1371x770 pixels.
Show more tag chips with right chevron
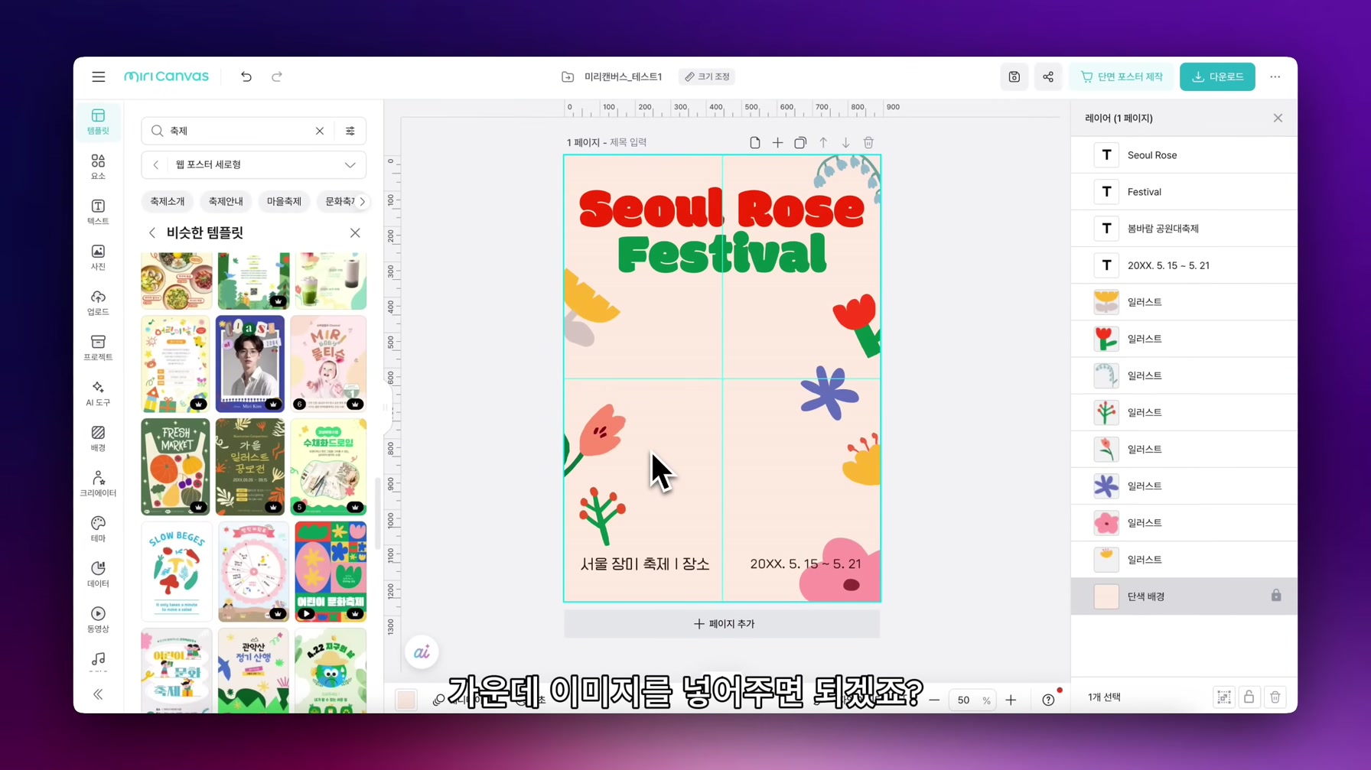coord(363,201)
